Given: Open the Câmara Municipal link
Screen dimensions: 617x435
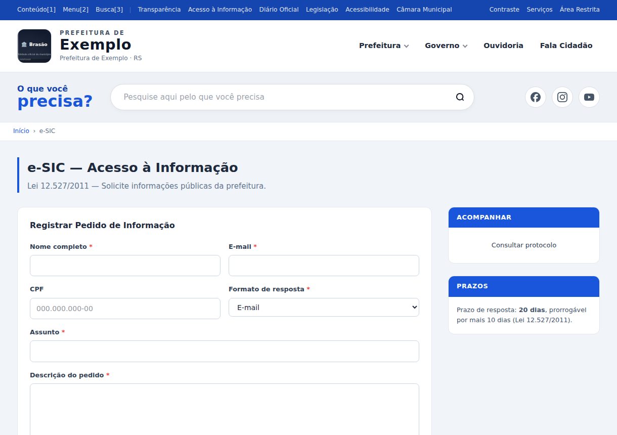Looking at the screenshot, I should point(424,10).
